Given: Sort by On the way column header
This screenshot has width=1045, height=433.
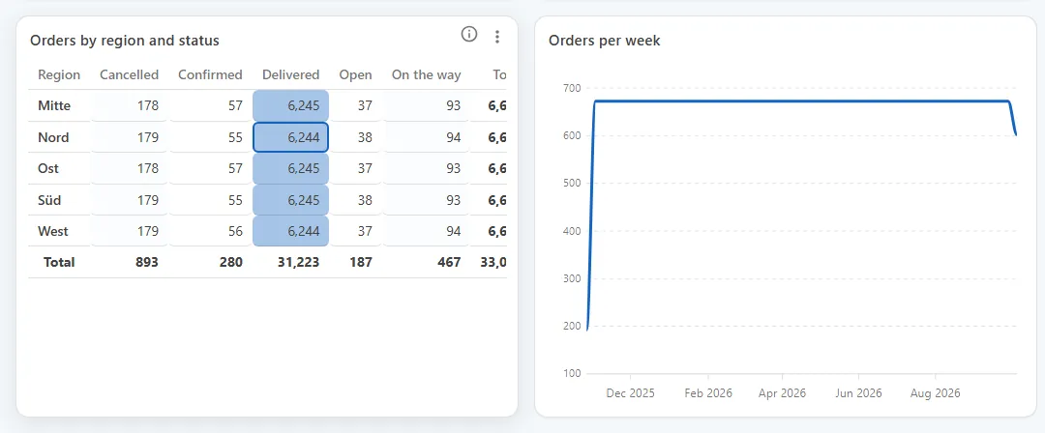Looking at the screenshot, I should (426, 74).
